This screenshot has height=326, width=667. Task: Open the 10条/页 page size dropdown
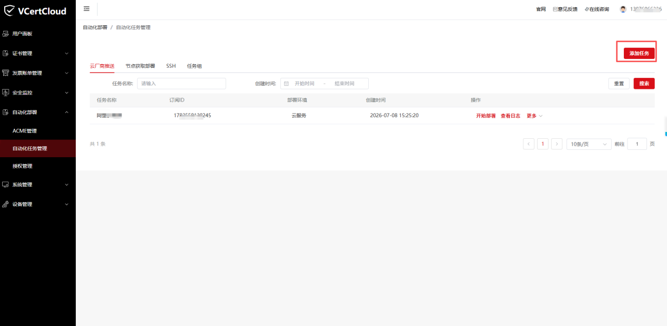tap(589, 144)
